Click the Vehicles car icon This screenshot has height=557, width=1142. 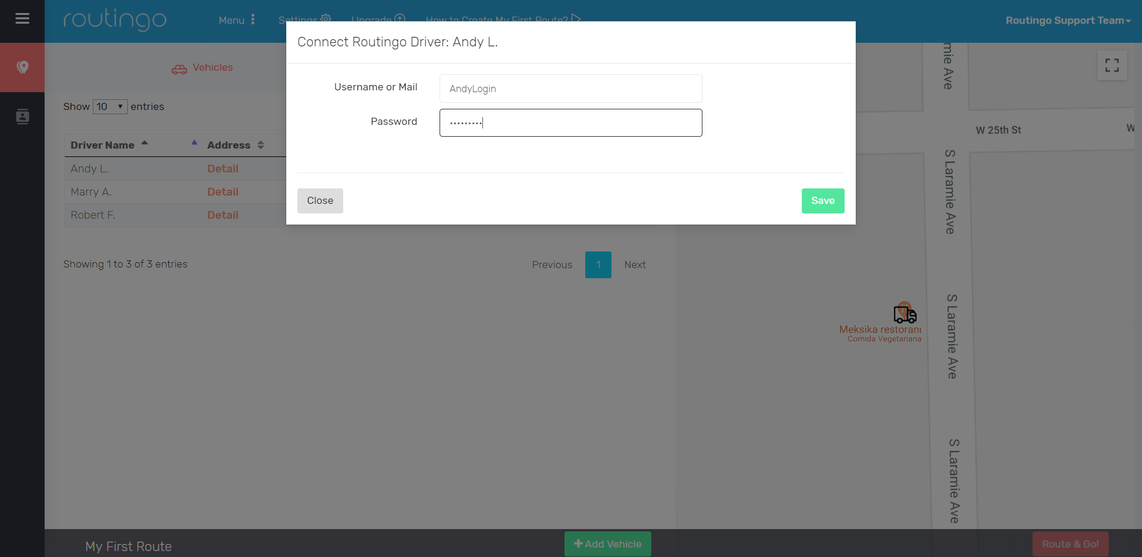[179, 70]
